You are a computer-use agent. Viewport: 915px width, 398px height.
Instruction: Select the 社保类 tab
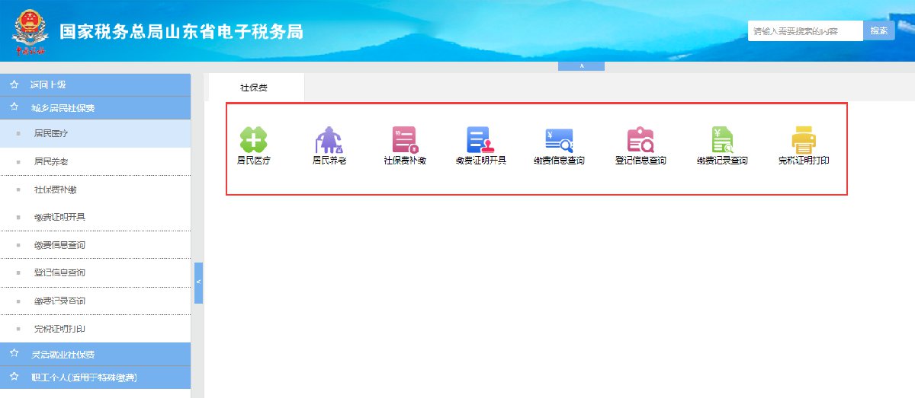[x=255, y=88]
